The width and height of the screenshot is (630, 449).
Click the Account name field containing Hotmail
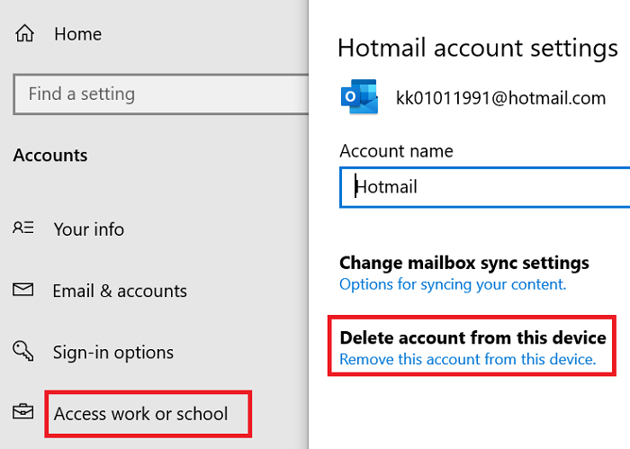[x=484, y=187]
